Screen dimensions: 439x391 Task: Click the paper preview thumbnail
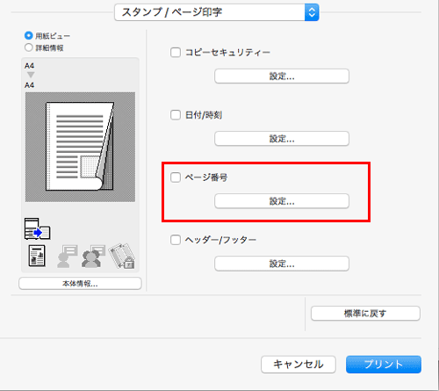tap(80, 147)
